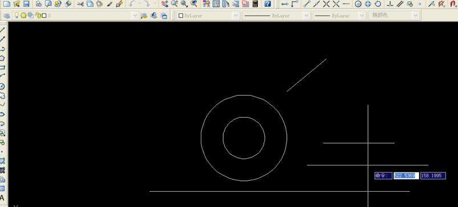Toggle layer freeze sun icon

click(x=23, y=15)
